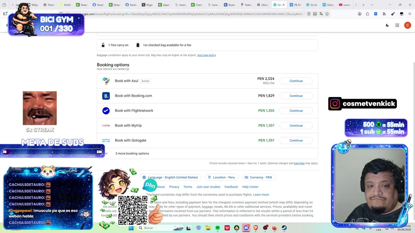
Task: Close the active flights browser tab
Action: tap(284, 5)
